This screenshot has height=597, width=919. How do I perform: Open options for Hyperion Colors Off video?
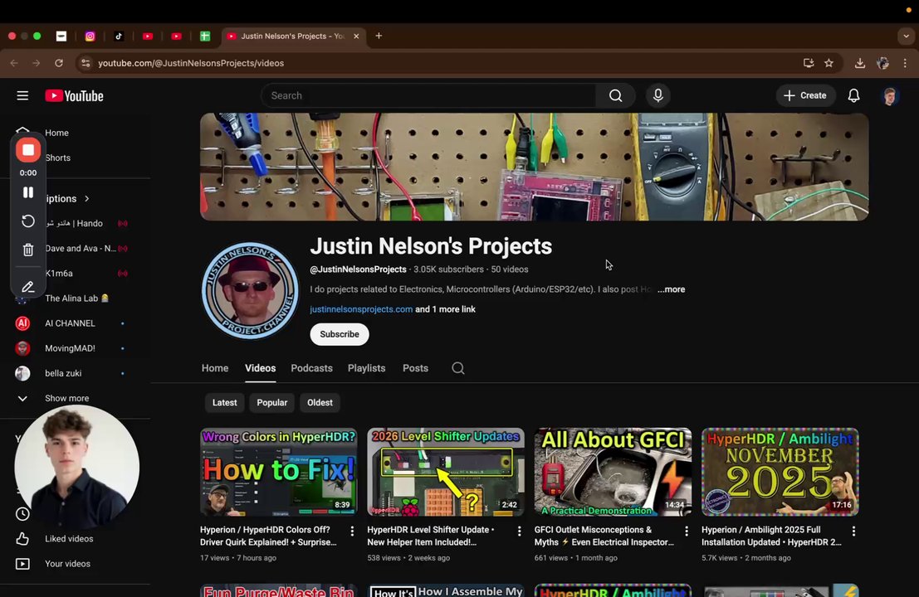(x=352, y=531)
